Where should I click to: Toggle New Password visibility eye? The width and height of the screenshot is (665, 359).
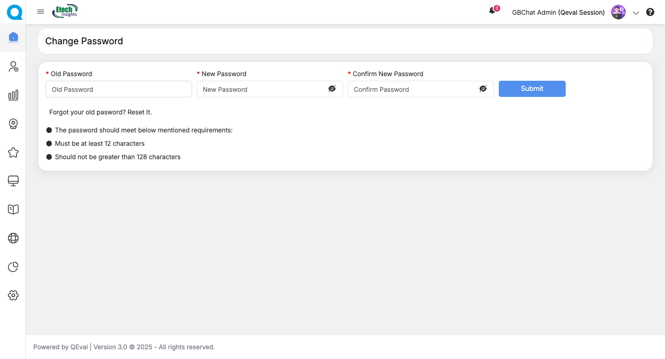pyautogui.click(x=332, y=89)
